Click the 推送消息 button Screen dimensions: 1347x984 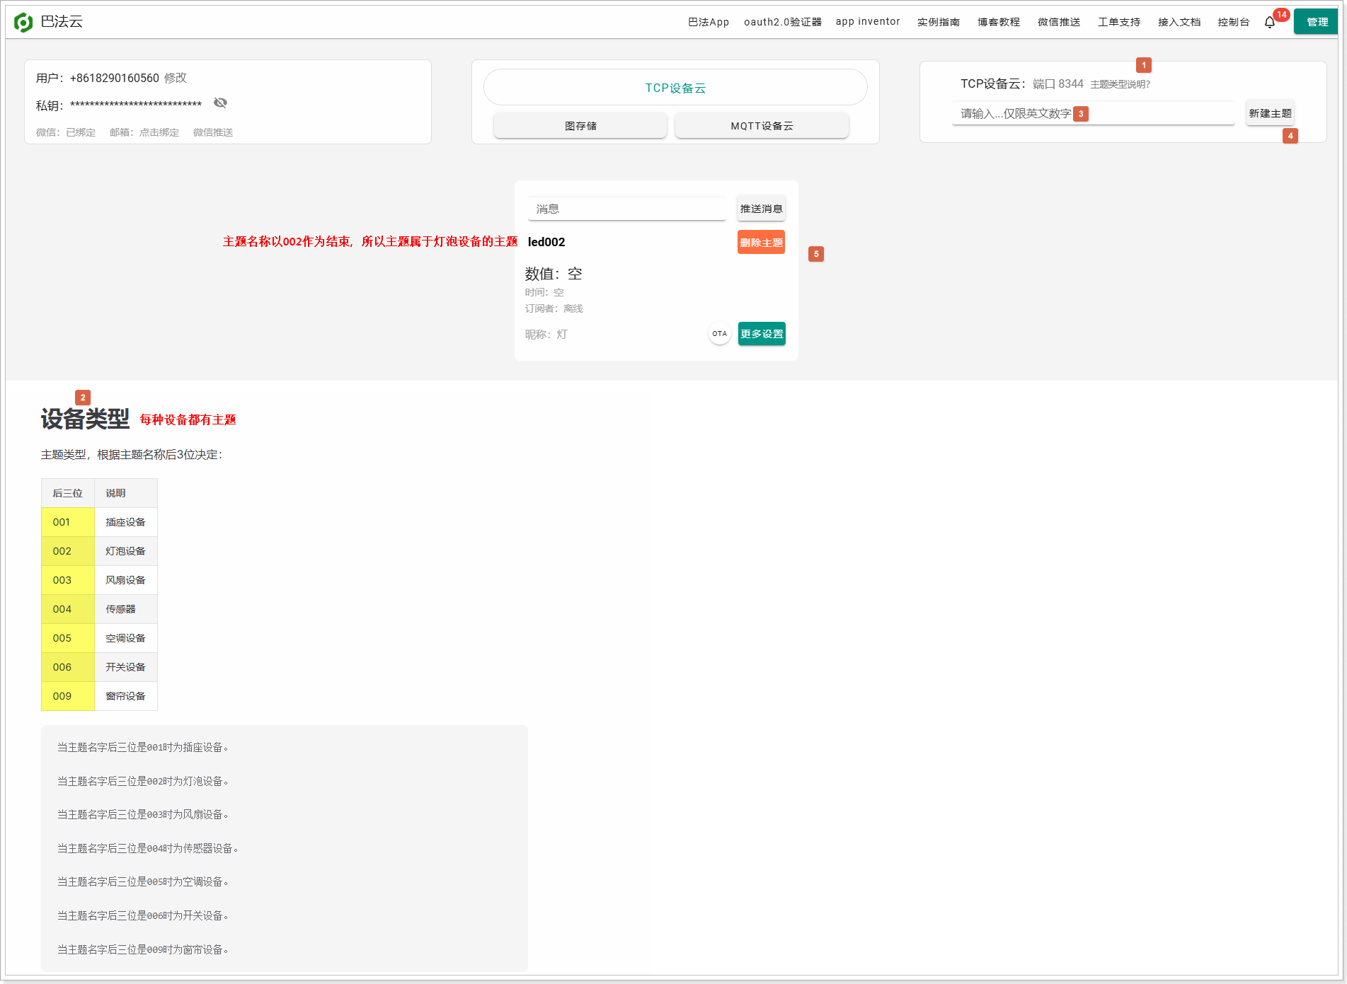click(761, 209)
